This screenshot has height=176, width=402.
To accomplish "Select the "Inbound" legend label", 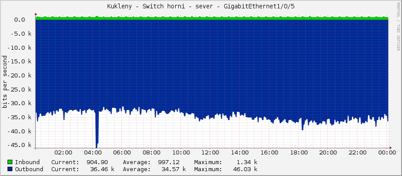I will (27, 162).
